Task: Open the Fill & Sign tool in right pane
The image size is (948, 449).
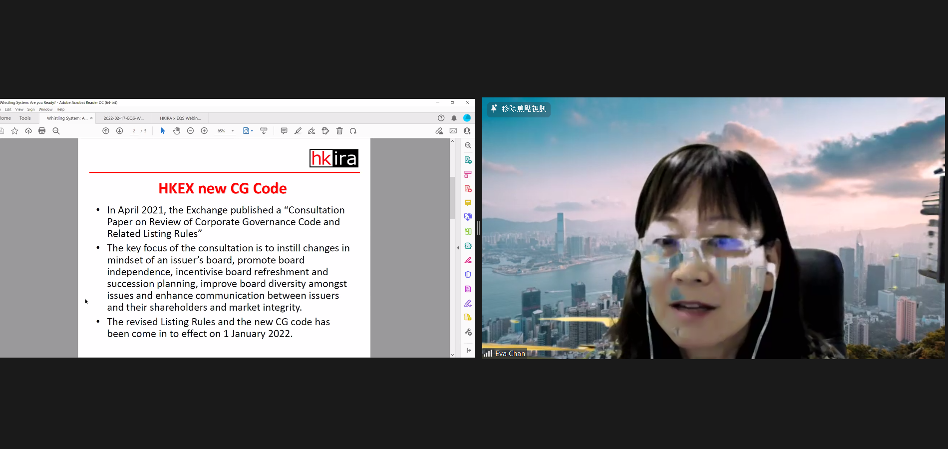Action: tap(468, 303)
